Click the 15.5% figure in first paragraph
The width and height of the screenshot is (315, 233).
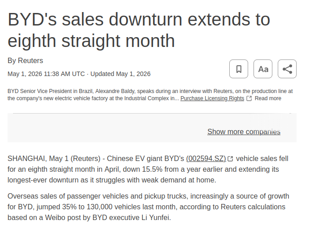(152, 169)
